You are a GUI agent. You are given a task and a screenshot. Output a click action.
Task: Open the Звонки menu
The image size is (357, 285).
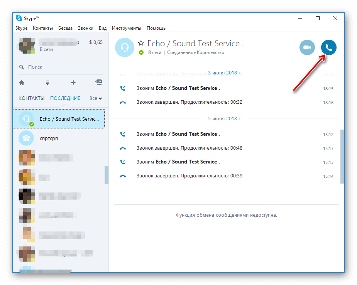[x=85, y=28]
